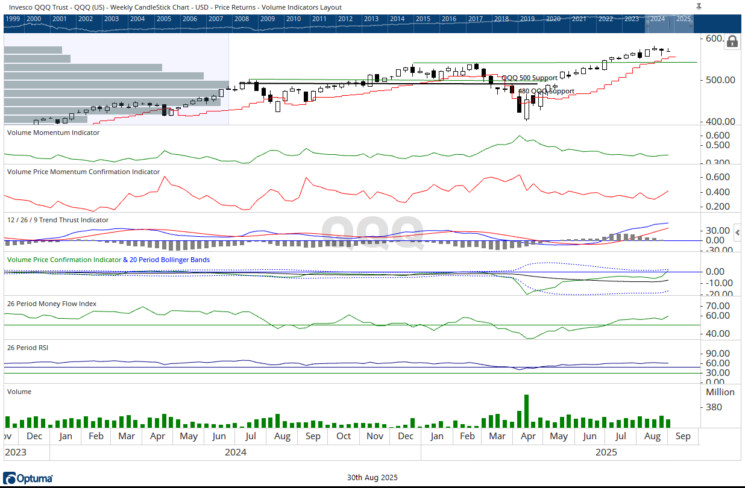Toggle the padlock on the price scale

tap(732, 41)
